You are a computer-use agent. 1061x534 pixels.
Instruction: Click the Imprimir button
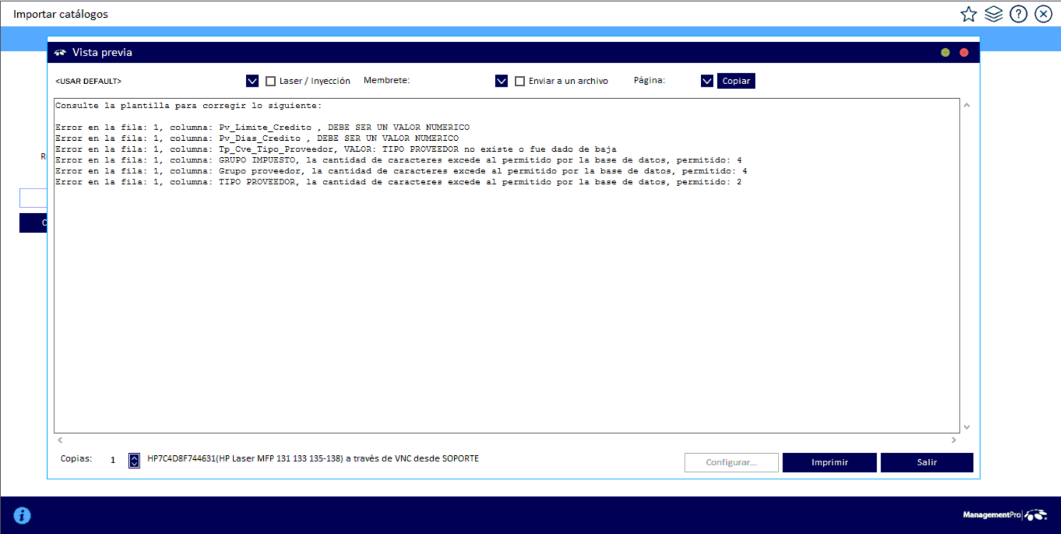coord(829,463)
